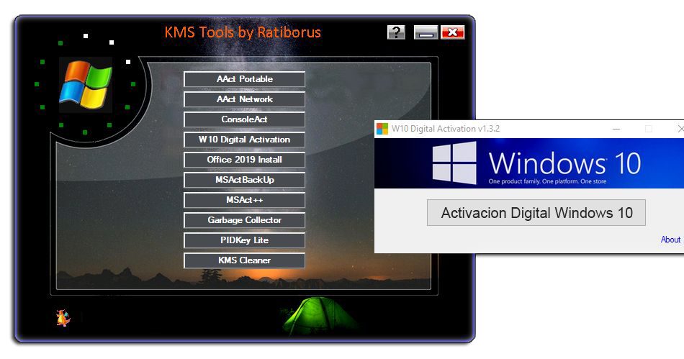684x359 pixels.
Task: Close KMS Tools with red X
Action: click(453, 32)
